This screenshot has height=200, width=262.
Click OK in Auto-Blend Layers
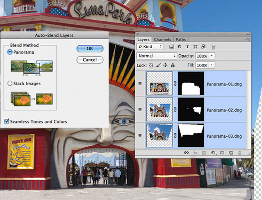tap(90, 49)
